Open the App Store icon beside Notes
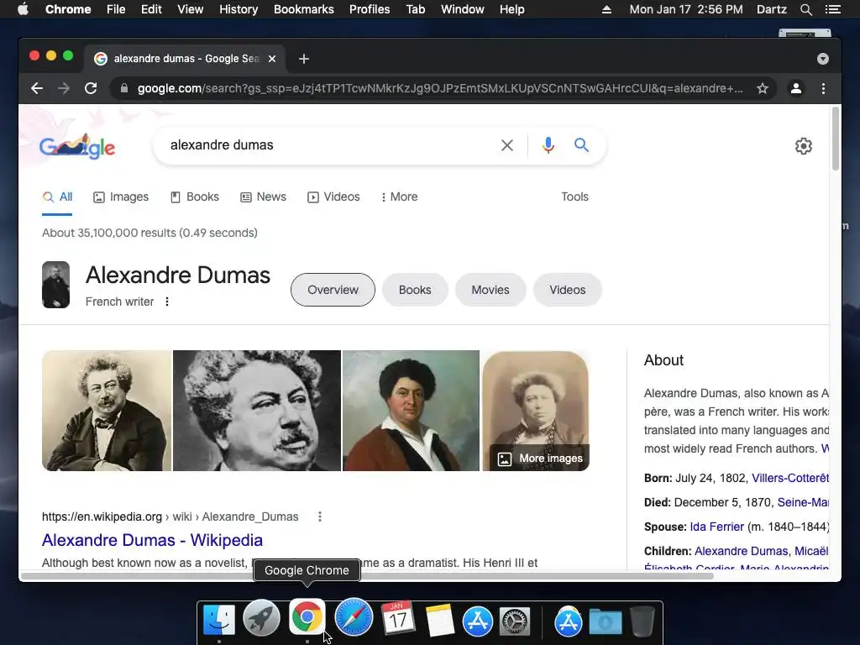 point(478,621)
